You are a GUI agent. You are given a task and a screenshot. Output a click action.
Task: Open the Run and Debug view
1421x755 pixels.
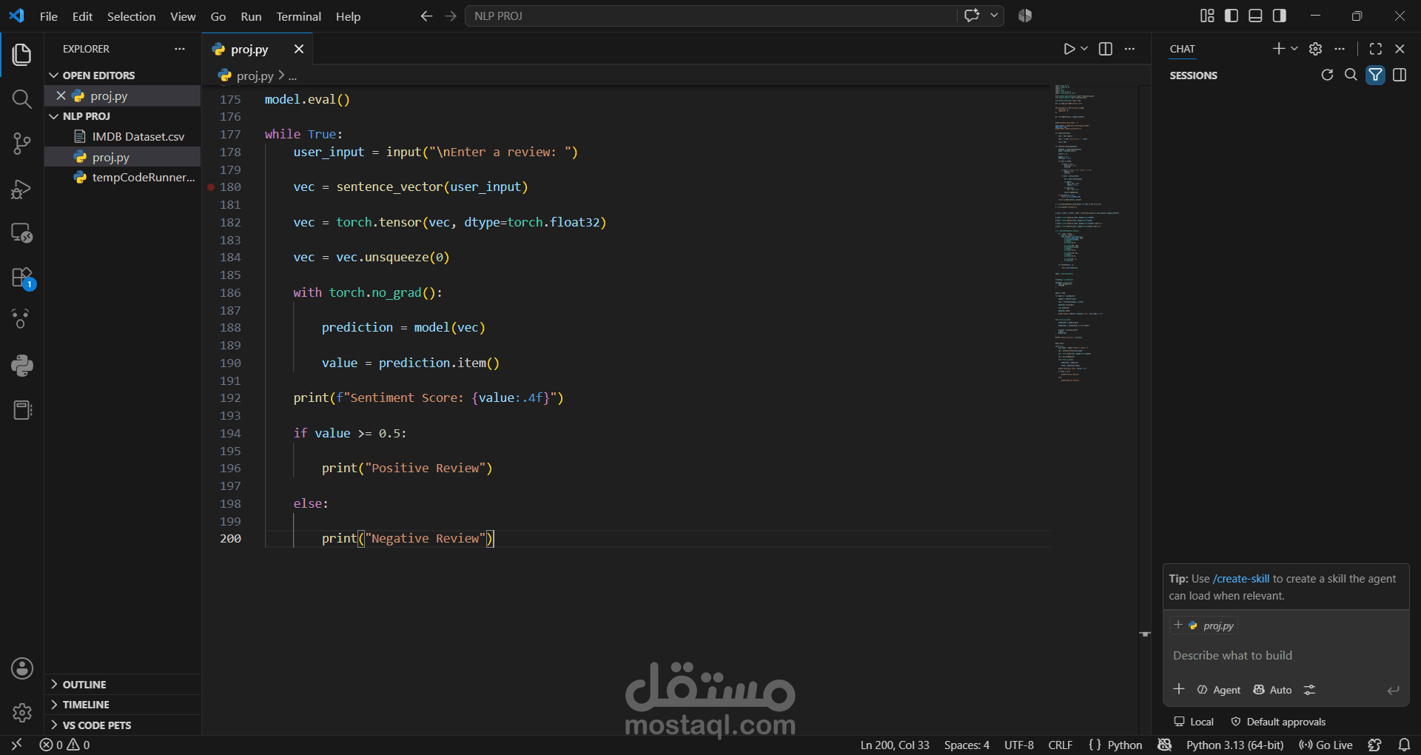(21, 189)
